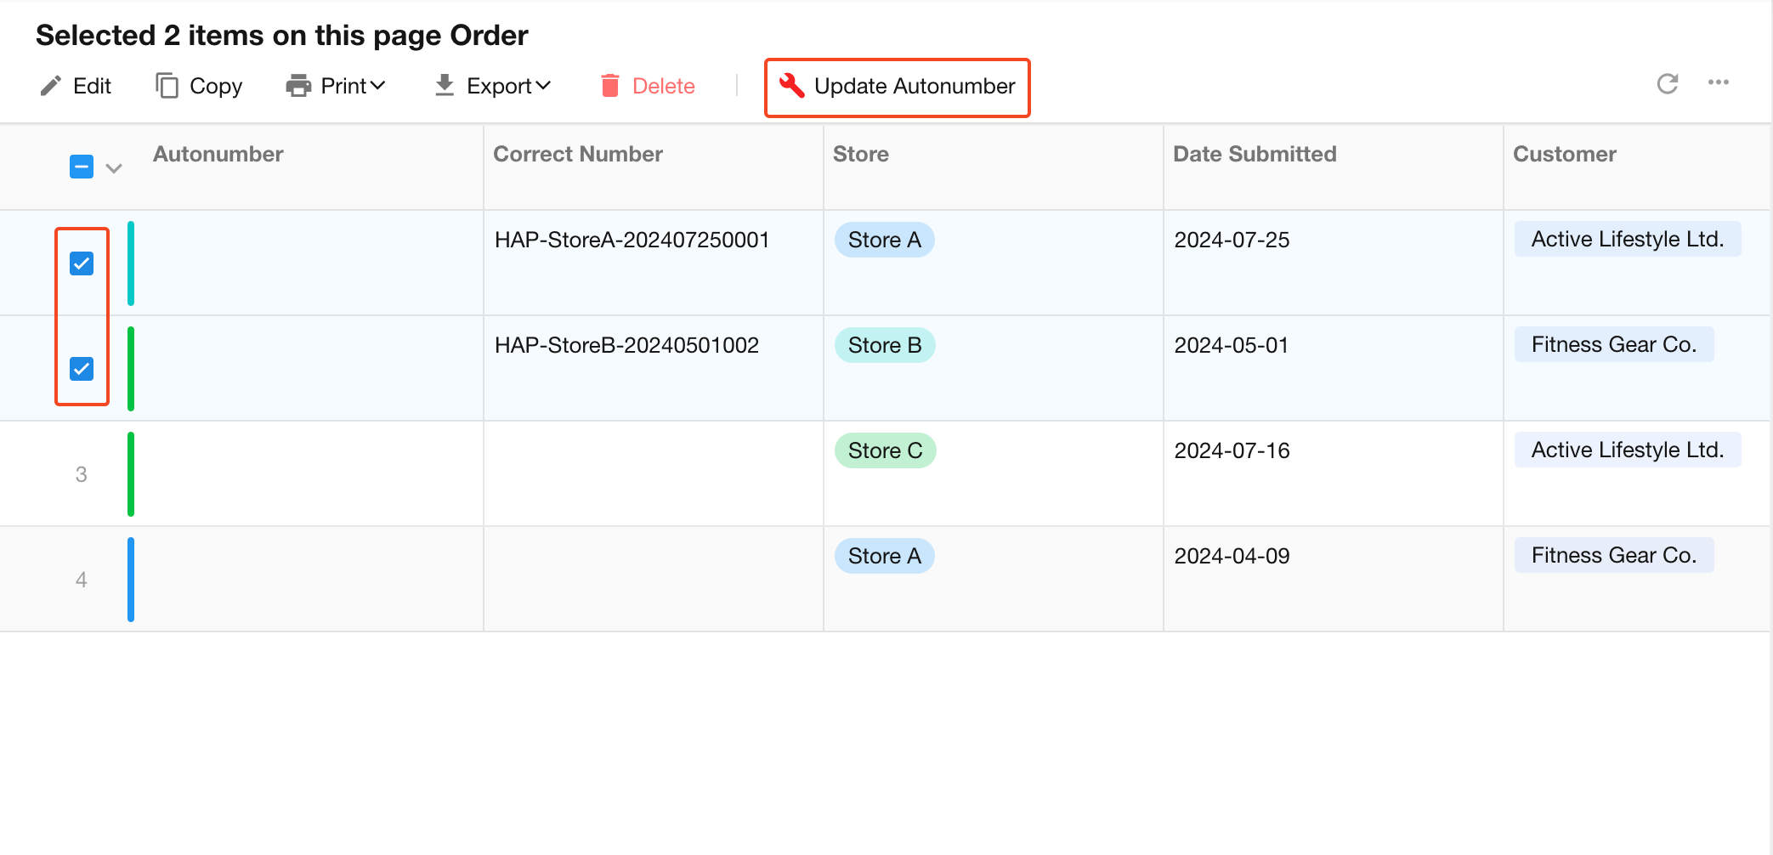This screenshot has height=855, width=1773.
Task: Click the Date Submitted column header
Action: 1255,155
